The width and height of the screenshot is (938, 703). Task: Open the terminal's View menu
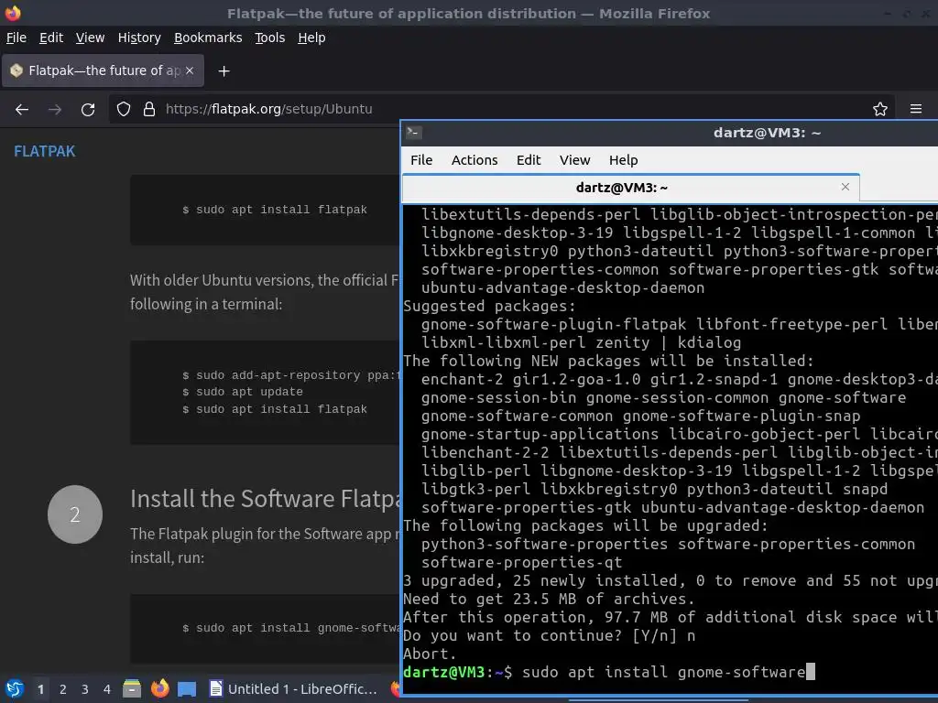point(575,160)
